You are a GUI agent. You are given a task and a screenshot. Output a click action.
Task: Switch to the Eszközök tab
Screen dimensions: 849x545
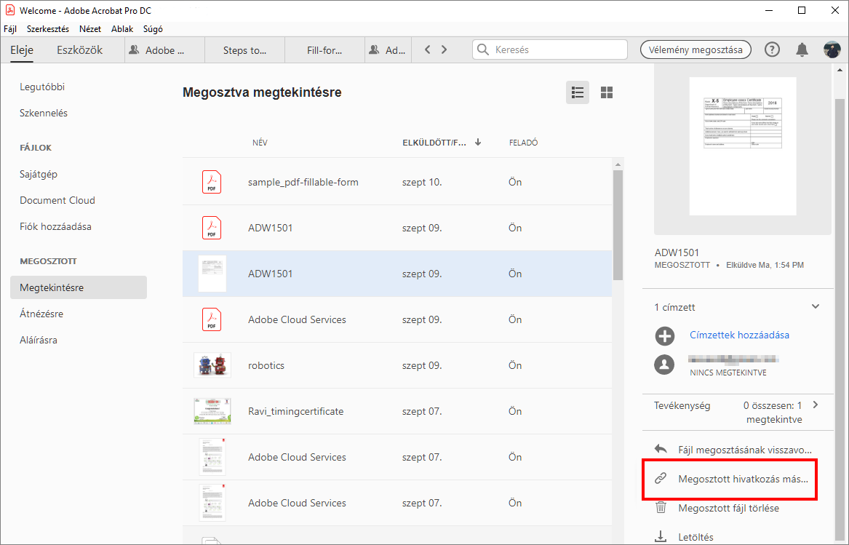79,50
